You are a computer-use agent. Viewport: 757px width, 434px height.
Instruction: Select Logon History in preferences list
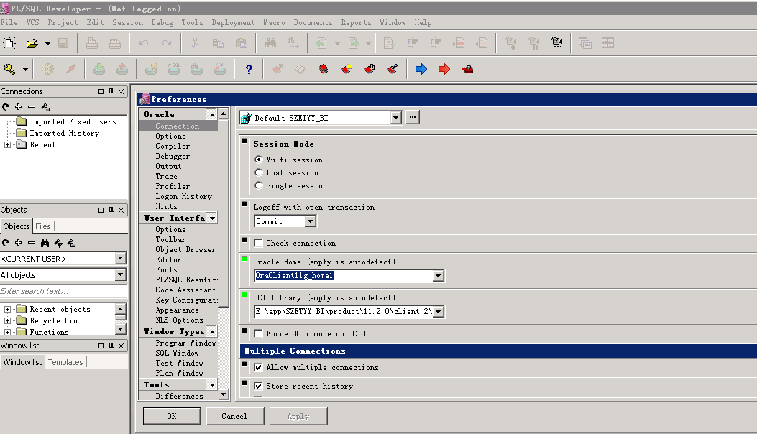pyautogui.click(x=183, y=196)
